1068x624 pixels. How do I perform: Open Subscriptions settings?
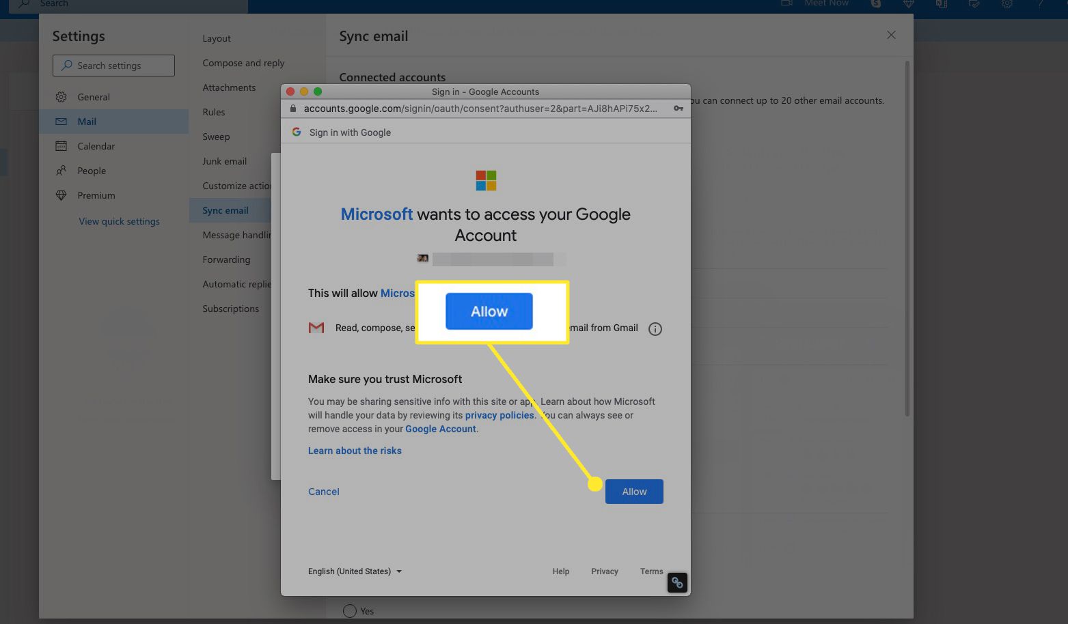pos(230,309)
